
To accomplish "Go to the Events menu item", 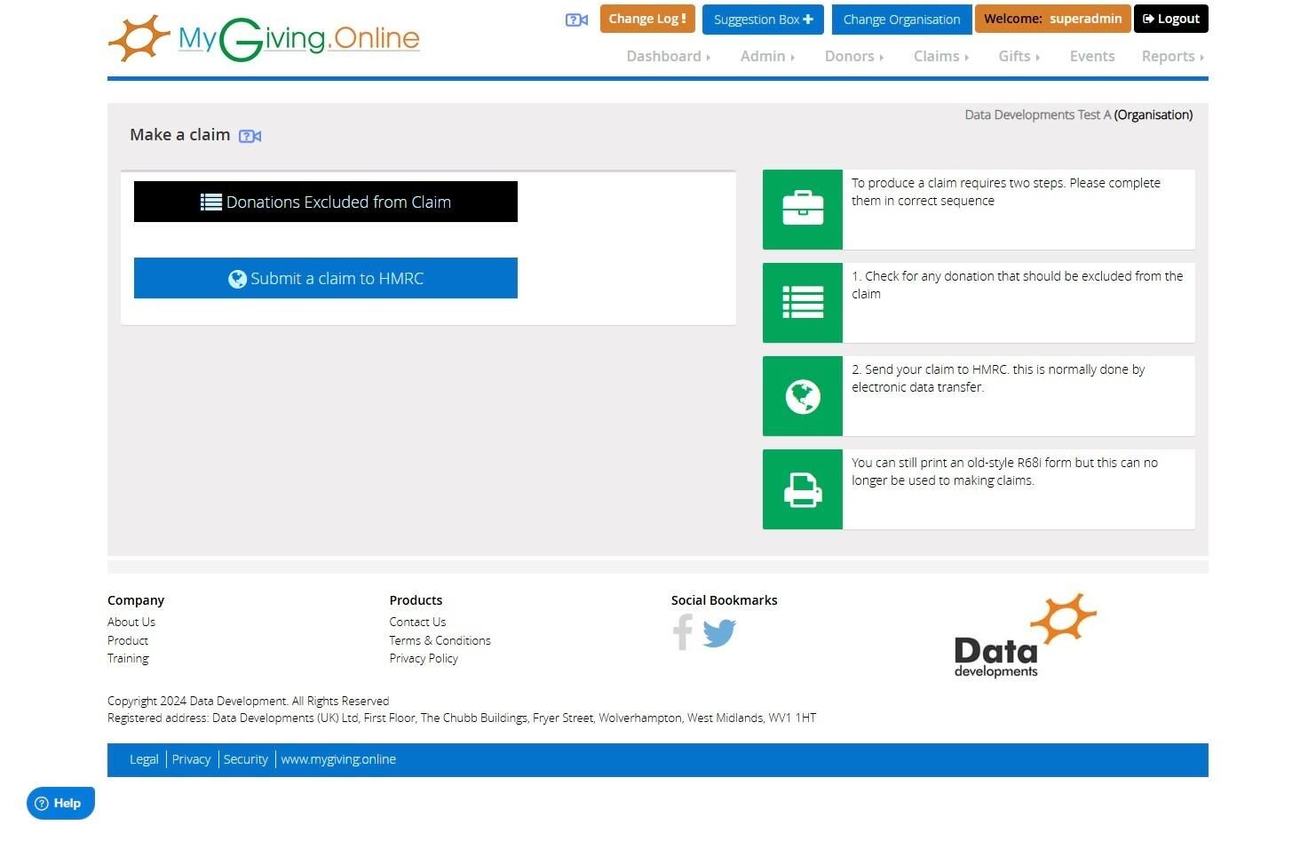I will (1091, 56).
